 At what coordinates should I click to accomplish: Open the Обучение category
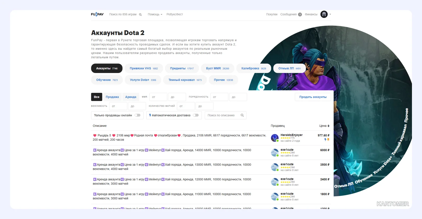(x=107, y=80)
